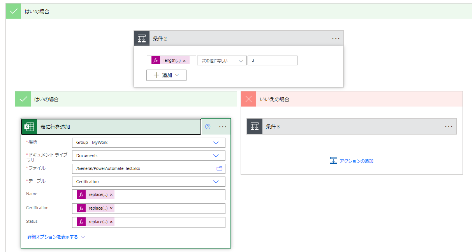Image resolution: width=475 pixels, height=252 pixels.
Task: Click the 条件 2 condition icon
Action: point(142,38)
